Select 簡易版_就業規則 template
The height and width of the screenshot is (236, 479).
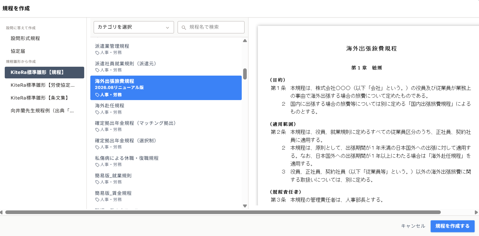(x=166, y=179)
